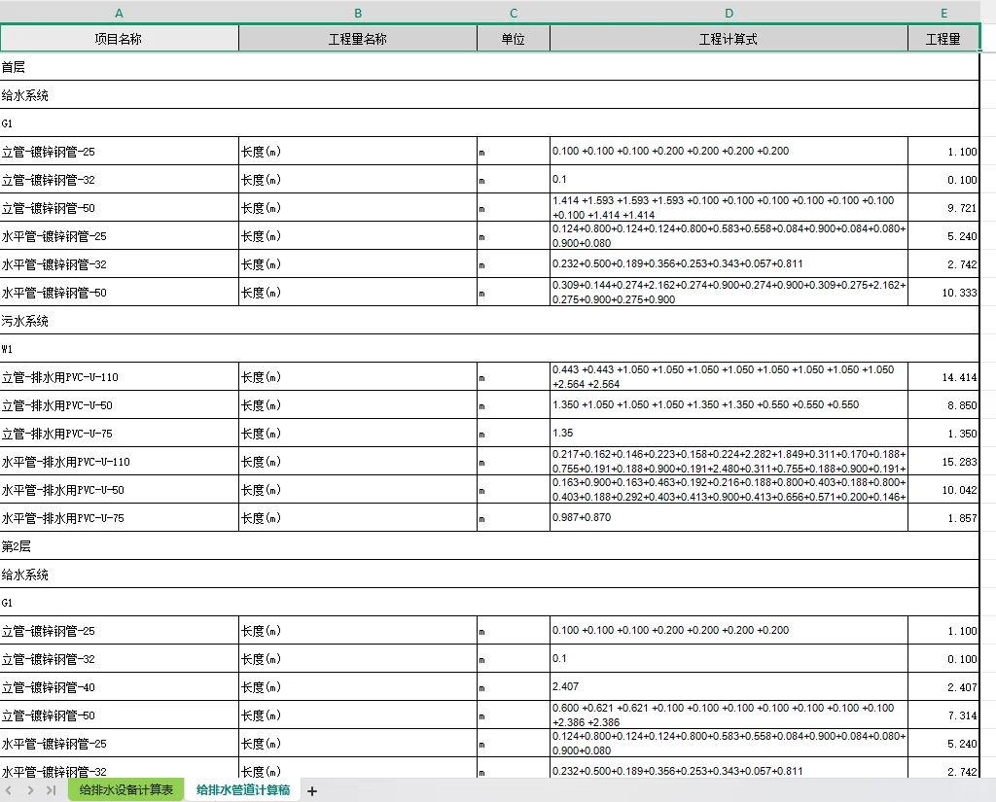Click formula cell 0.987+0.870
Screen dimensions: 996x802
729,518
